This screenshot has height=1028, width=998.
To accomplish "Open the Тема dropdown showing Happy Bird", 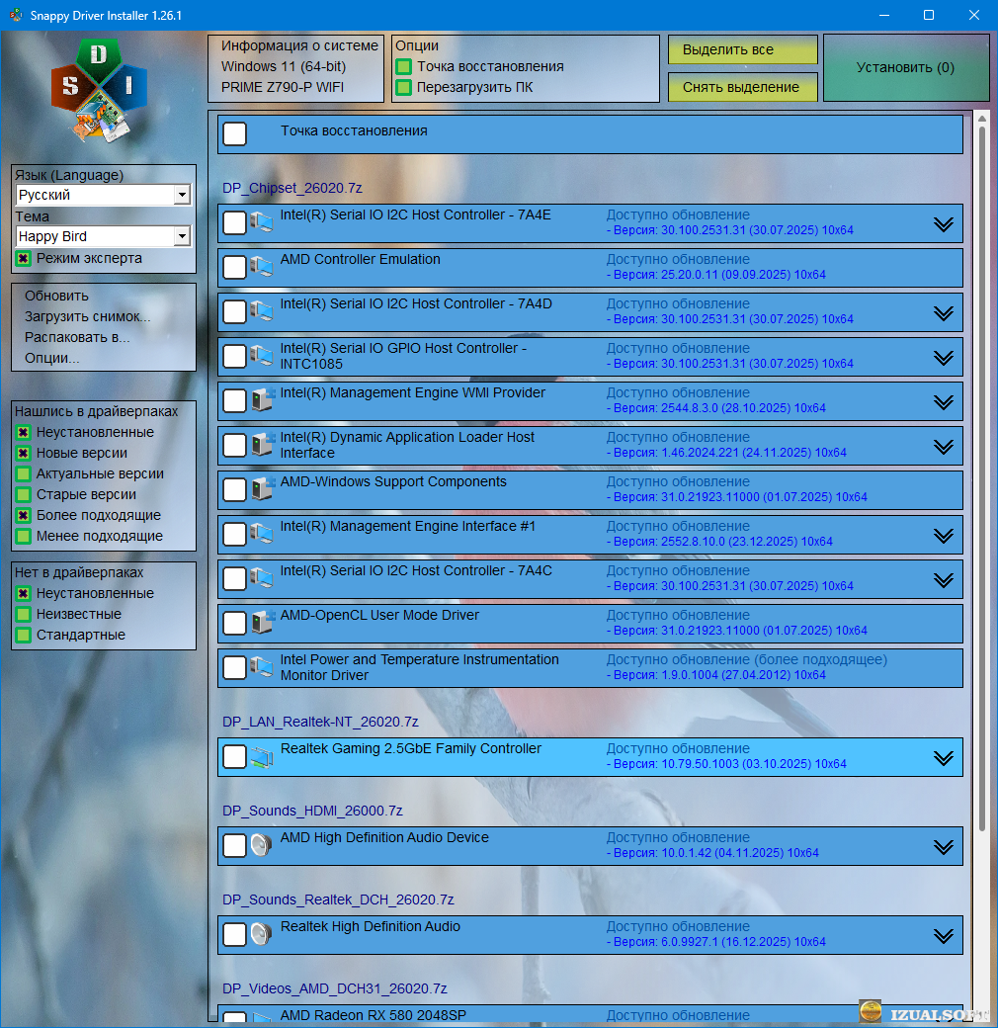I will tap(181, 237).
